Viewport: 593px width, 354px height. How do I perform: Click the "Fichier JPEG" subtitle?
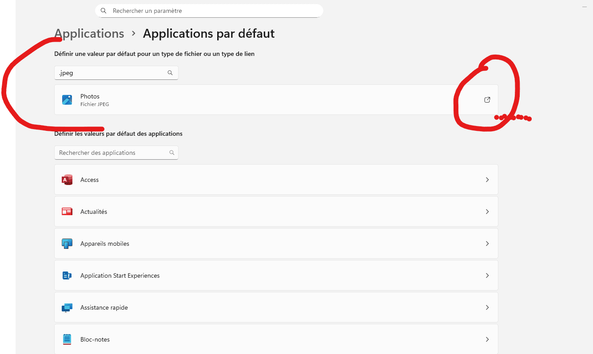click(95, 104)
